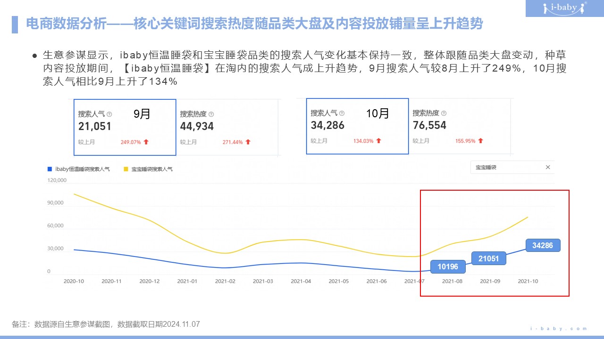
Task: Click the 271.44% growth figure
Action: 233,142
